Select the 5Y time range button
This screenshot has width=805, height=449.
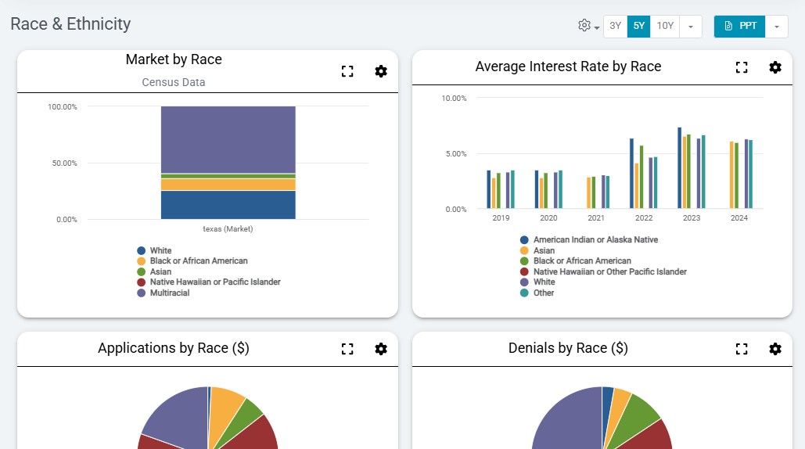[639, 26]
